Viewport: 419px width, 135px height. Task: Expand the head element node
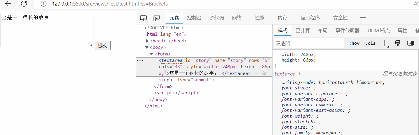[x=147, y=41]
